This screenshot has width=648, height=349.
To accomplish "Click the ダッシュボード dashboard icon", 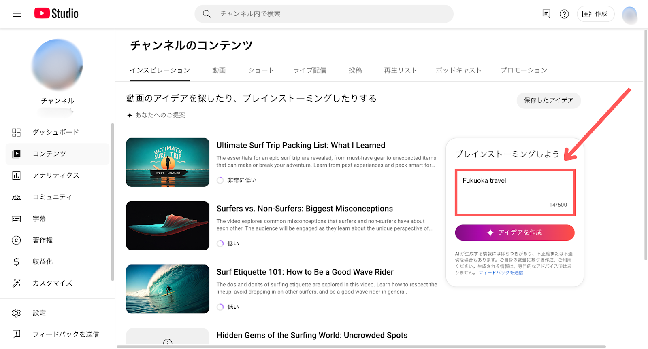I will [16, 132].
